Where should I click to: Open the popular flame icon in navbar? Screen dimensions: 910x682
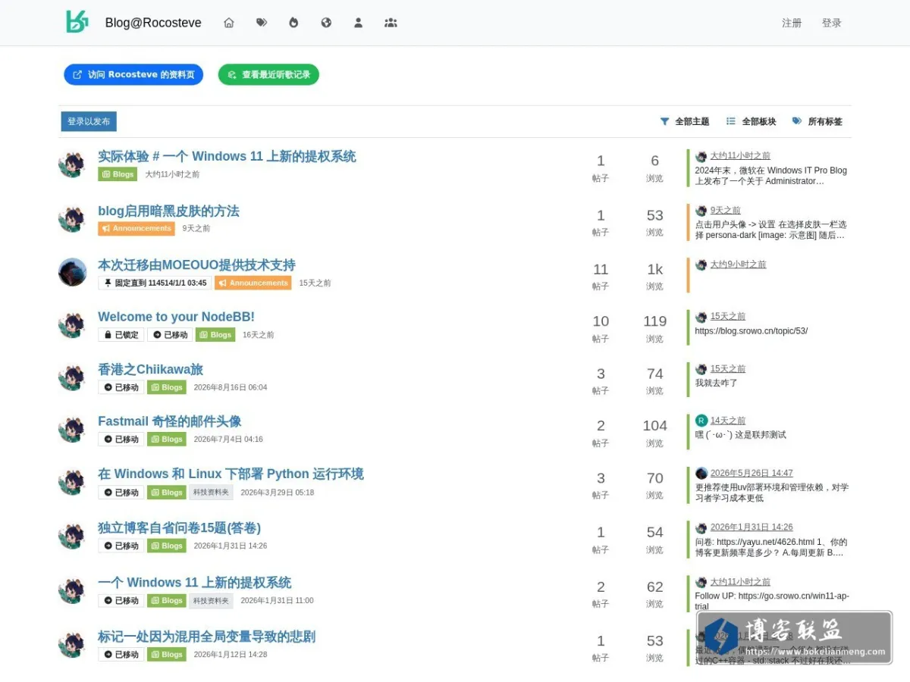[x=293, y=23]
